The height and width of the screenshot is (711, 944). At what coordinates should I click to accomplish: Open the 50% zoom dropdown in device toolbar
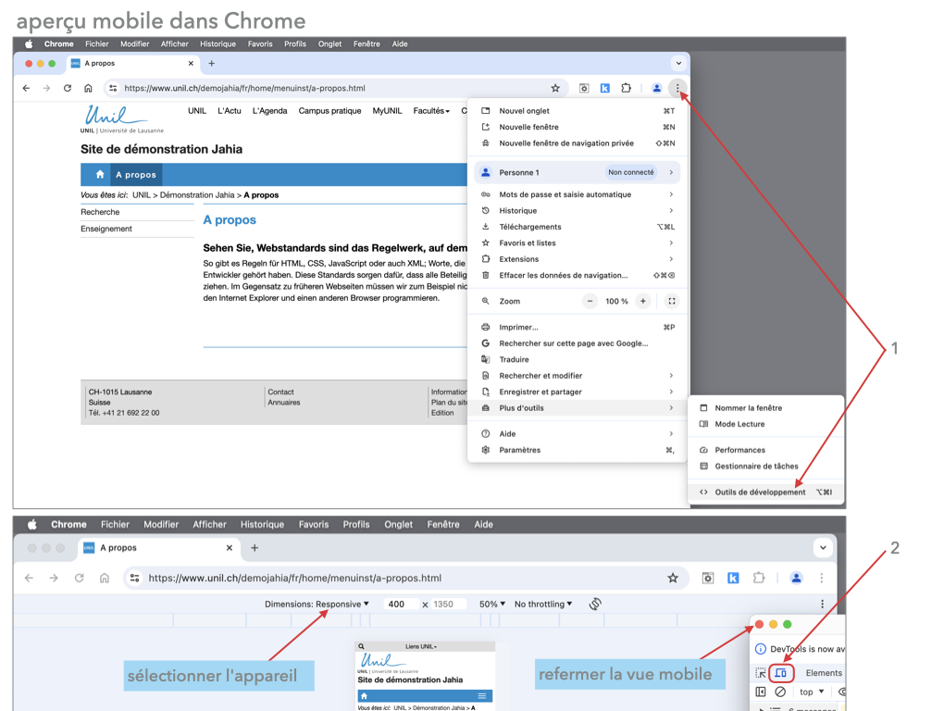[491, 604]
